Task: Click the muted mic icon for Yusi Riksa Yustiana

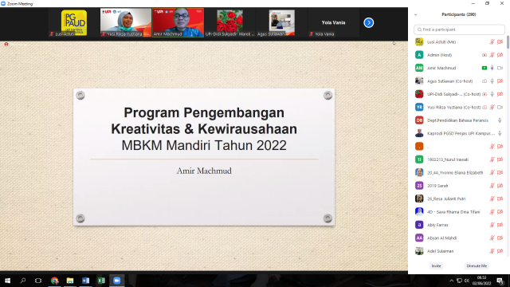Action: (492, 107)
